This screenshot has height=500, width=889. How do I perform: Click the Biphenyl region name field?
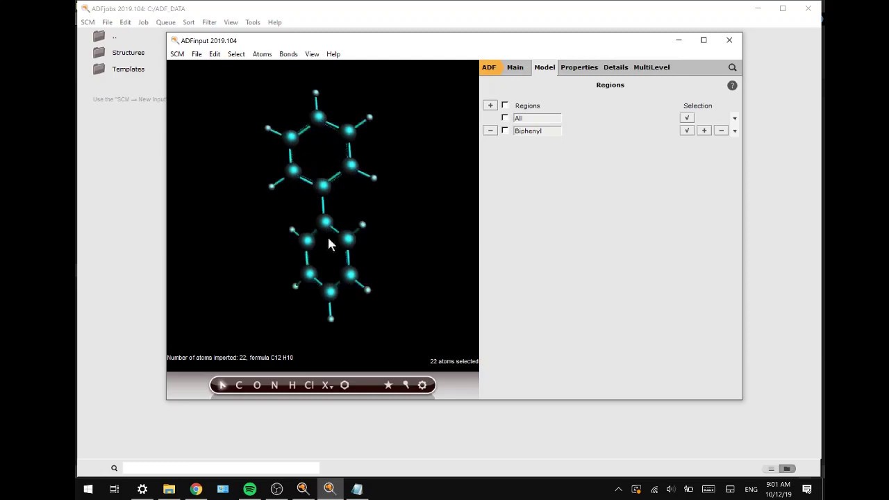[x=537, y=131]
